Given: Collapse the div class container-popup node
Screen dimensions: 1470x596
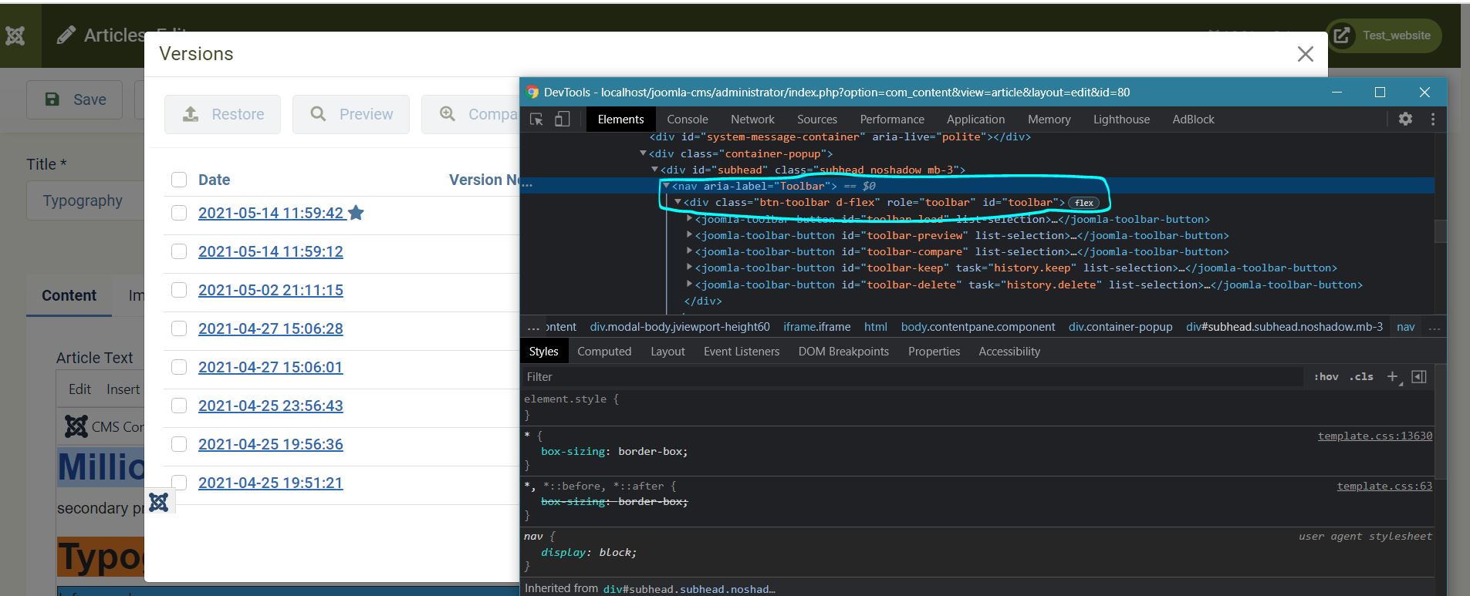Looking at the screenshot, I should 644,153.
